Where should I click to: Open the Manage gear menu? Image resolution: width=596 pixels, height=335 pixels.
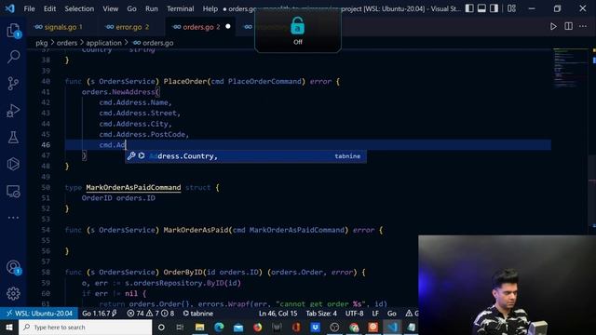click(13, 294)
